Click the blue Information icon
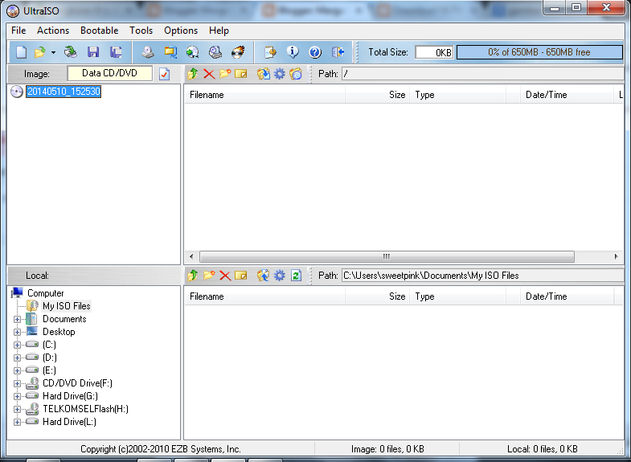This screenshot has width=631, height=462. [x=293, y=52]
